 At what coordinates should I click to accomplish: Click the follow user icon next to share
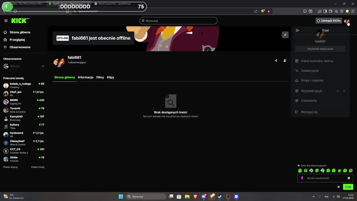coord(285,60)
